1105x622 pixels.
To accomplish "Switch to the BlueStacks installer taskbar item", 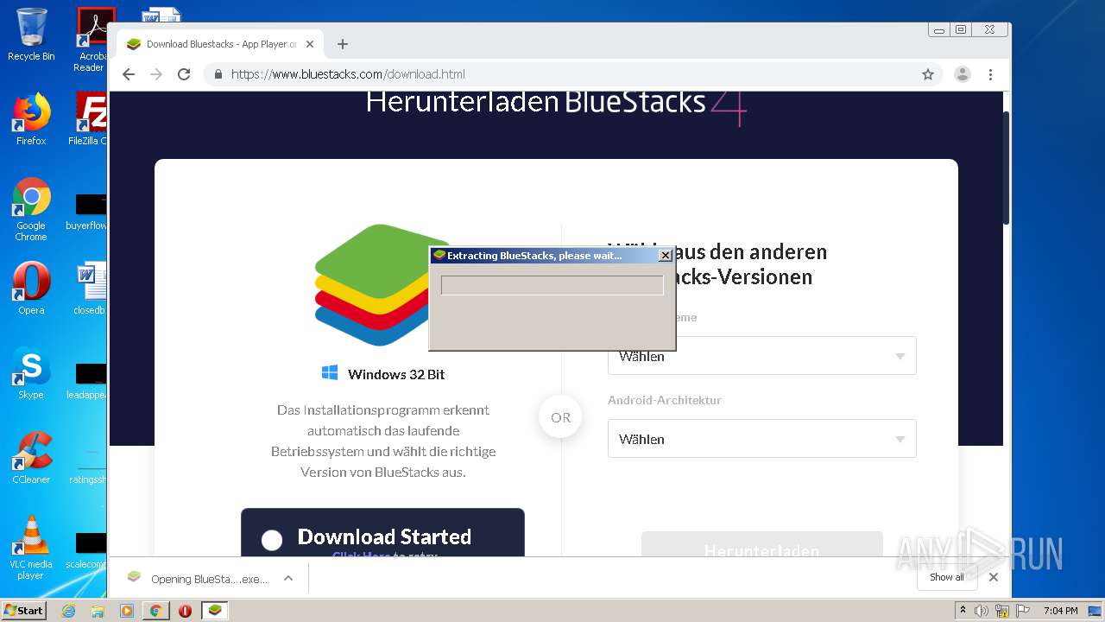I will tap(215, 611).
